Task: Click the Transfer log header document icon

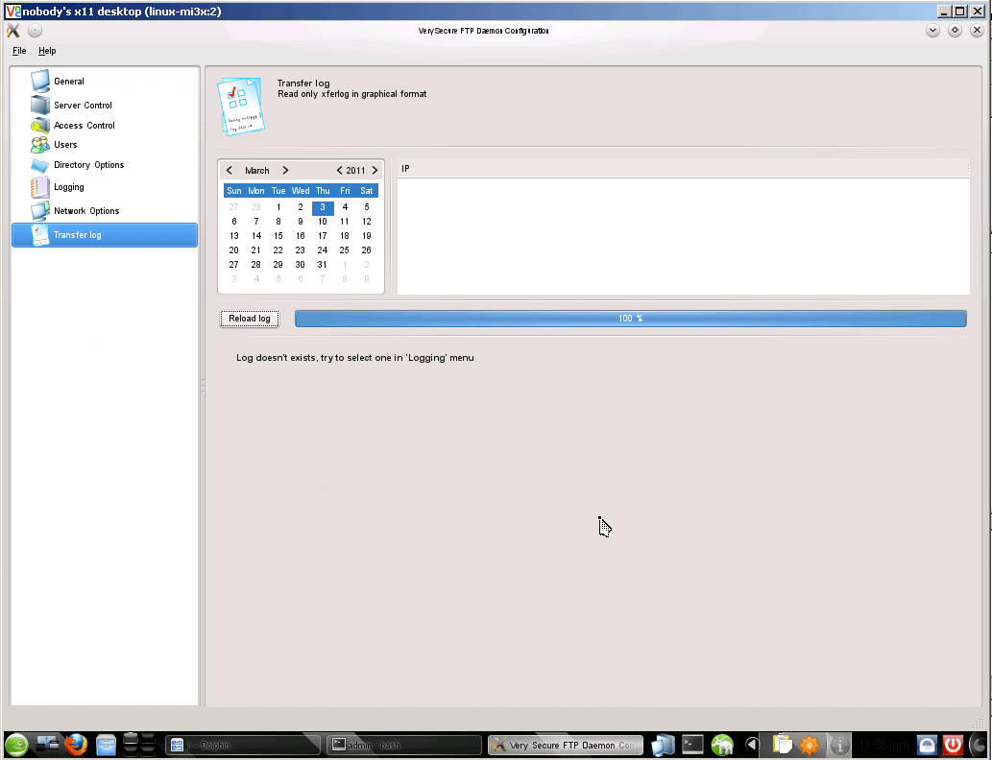Action: pos(241,106)
